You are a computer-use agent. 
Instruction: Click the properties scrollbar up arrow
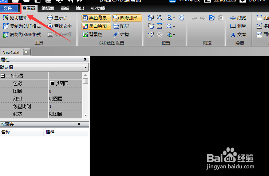[x=86, y=75]
